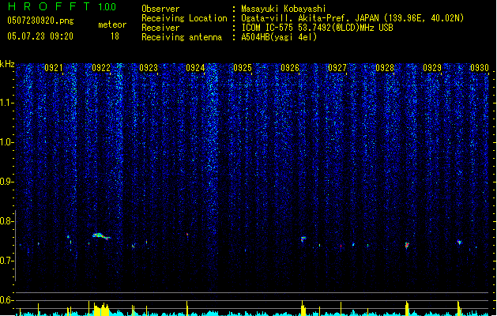Click the meteor echo just after 0926
497x316 pixels.
(303, 239)
